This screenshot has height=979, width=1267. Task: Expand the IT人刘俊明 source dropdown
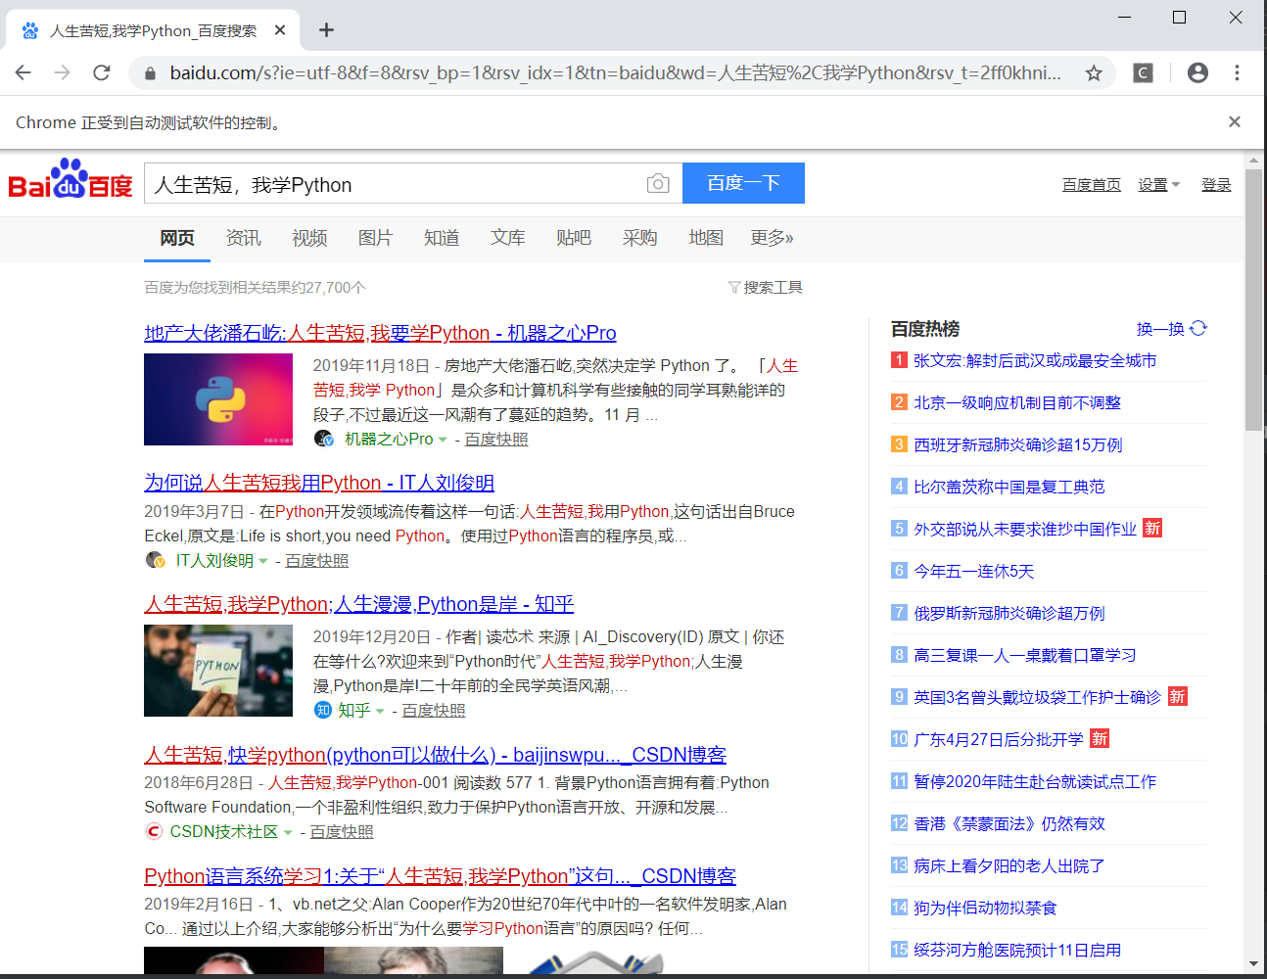point(262,561)
